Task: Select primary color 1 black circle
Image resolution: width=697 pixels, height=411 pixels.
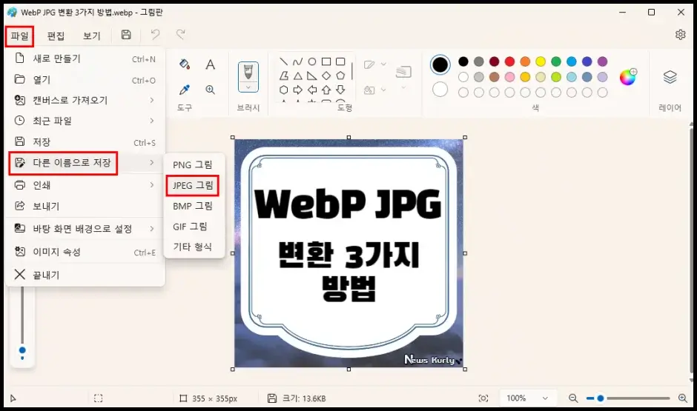Action: tap(440, 65)
